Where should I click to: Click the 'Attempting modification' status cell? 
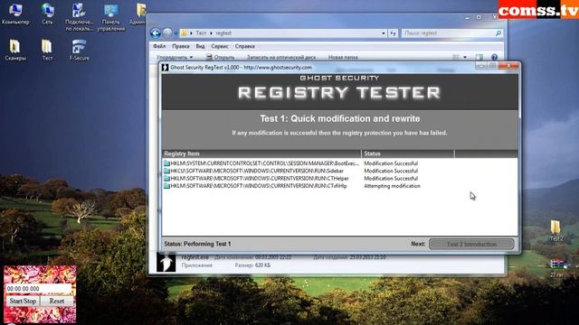coord(392,186)
